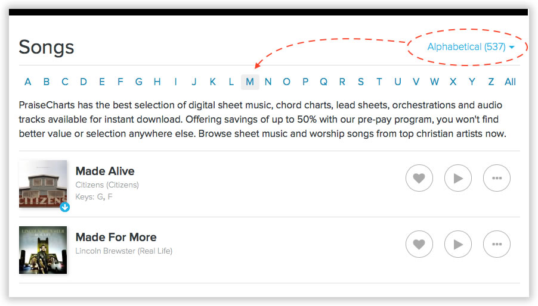Open the Made Alive song title link

105,171
